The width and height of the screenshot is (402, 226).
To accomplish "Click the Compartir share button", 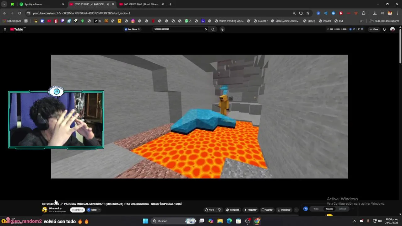I will [232, 210].
